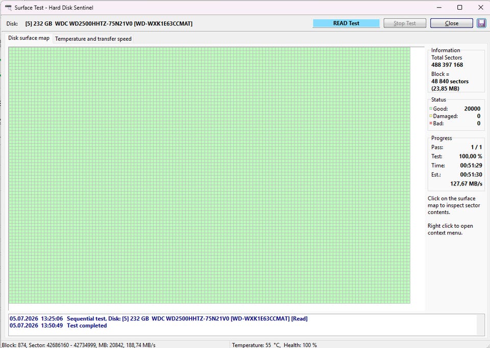The image size is (490, 348).
Task: Minimize the Surface Test window
Action: 439,8
